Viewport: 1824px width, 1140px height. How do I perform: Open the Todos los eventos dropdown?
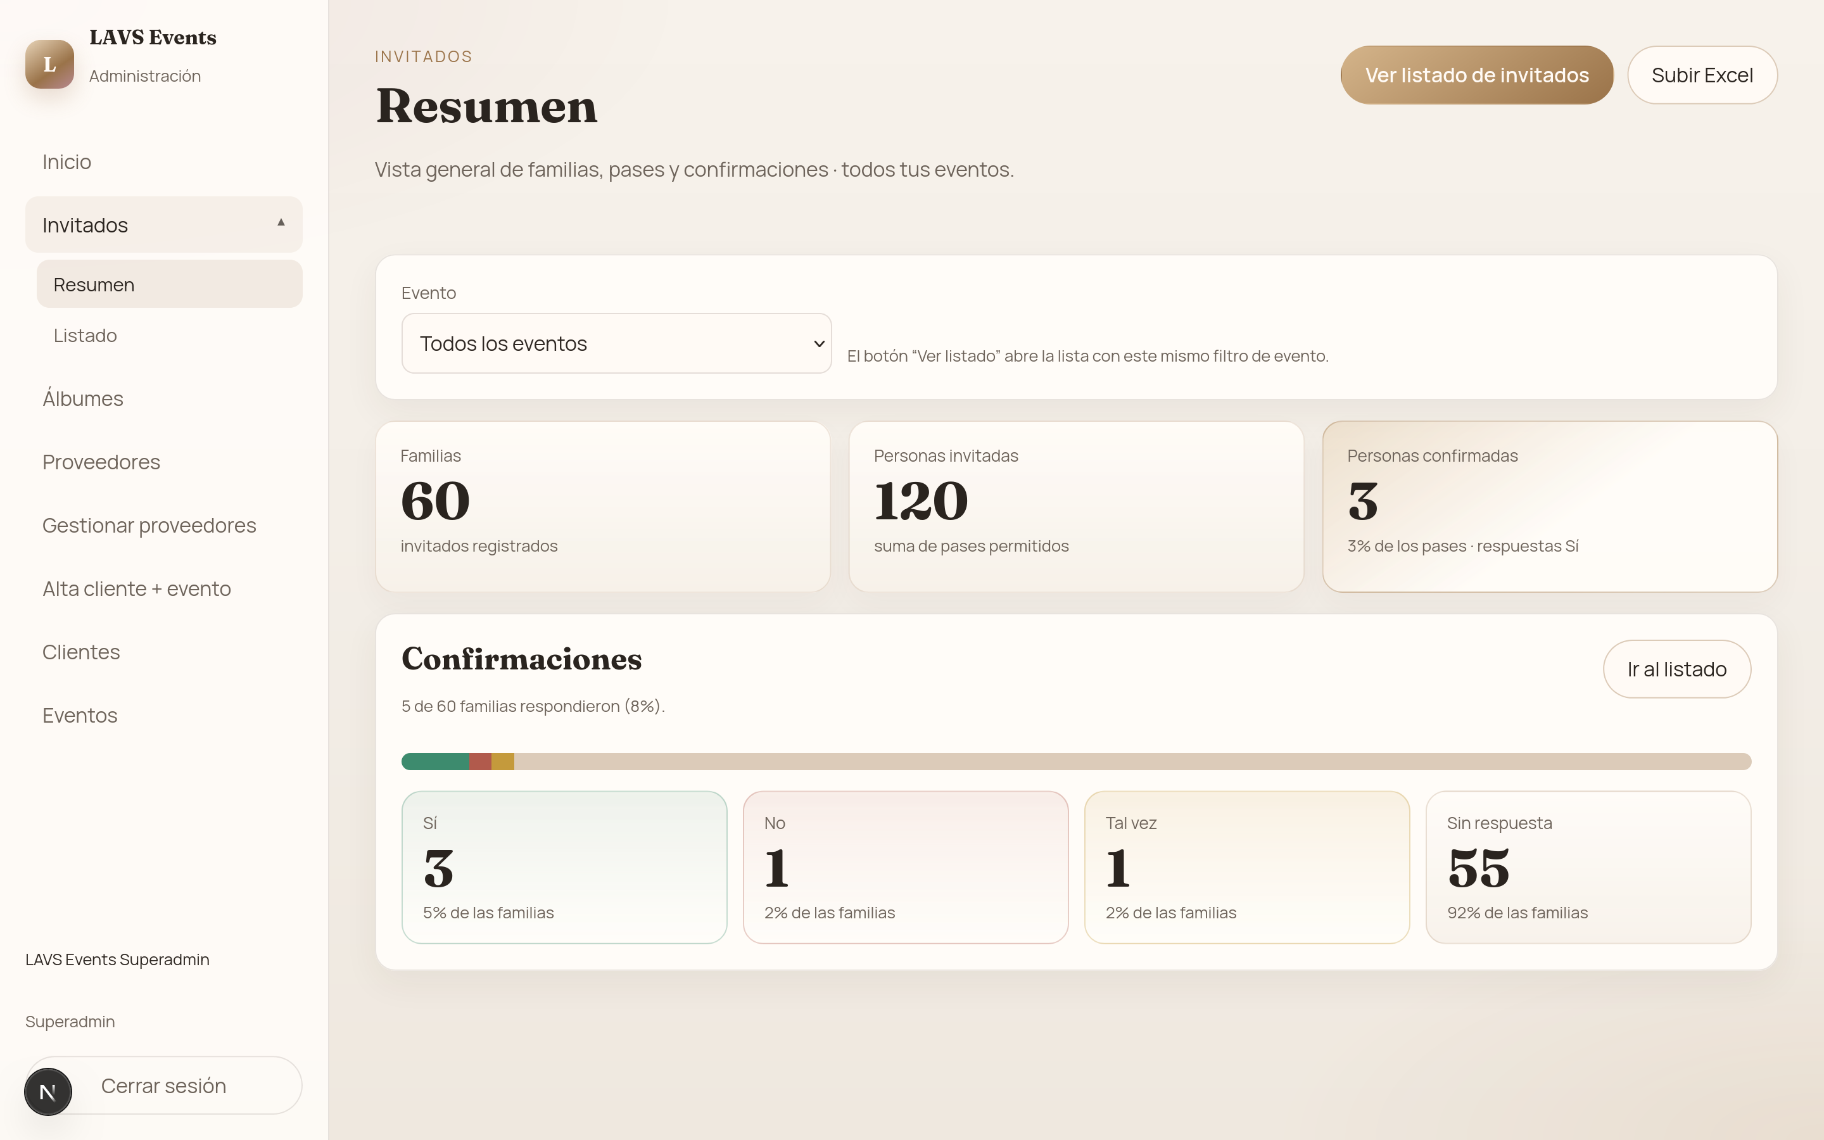point(616,343)
